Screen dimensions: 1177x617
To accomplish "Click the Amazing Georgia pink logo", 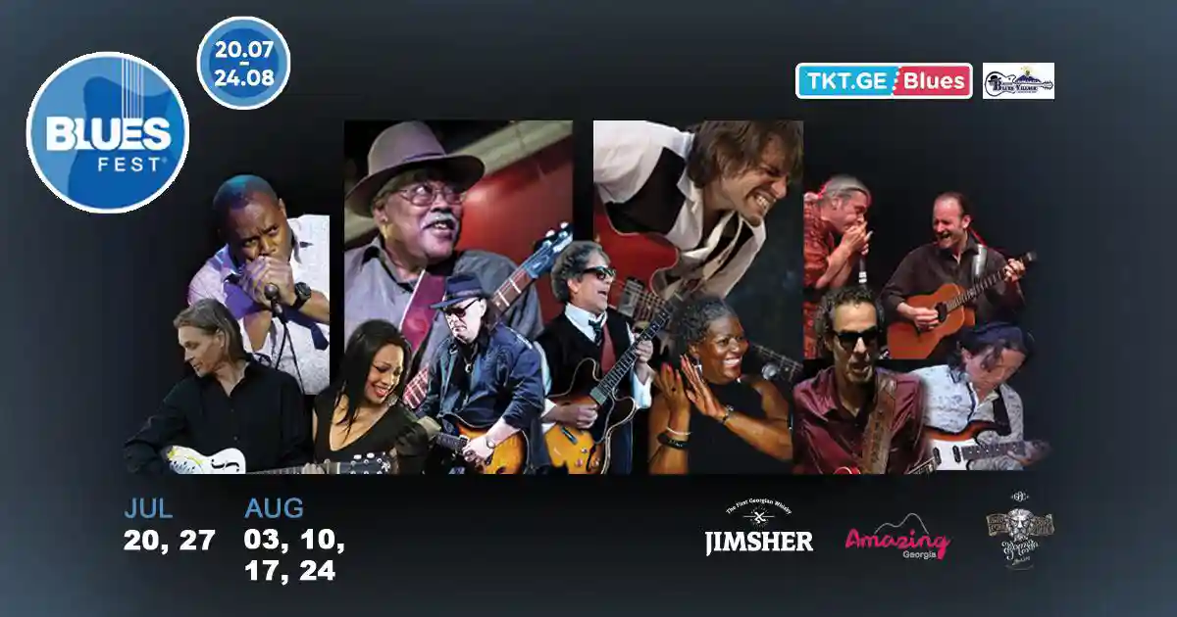I will click(x=897, y=538).
